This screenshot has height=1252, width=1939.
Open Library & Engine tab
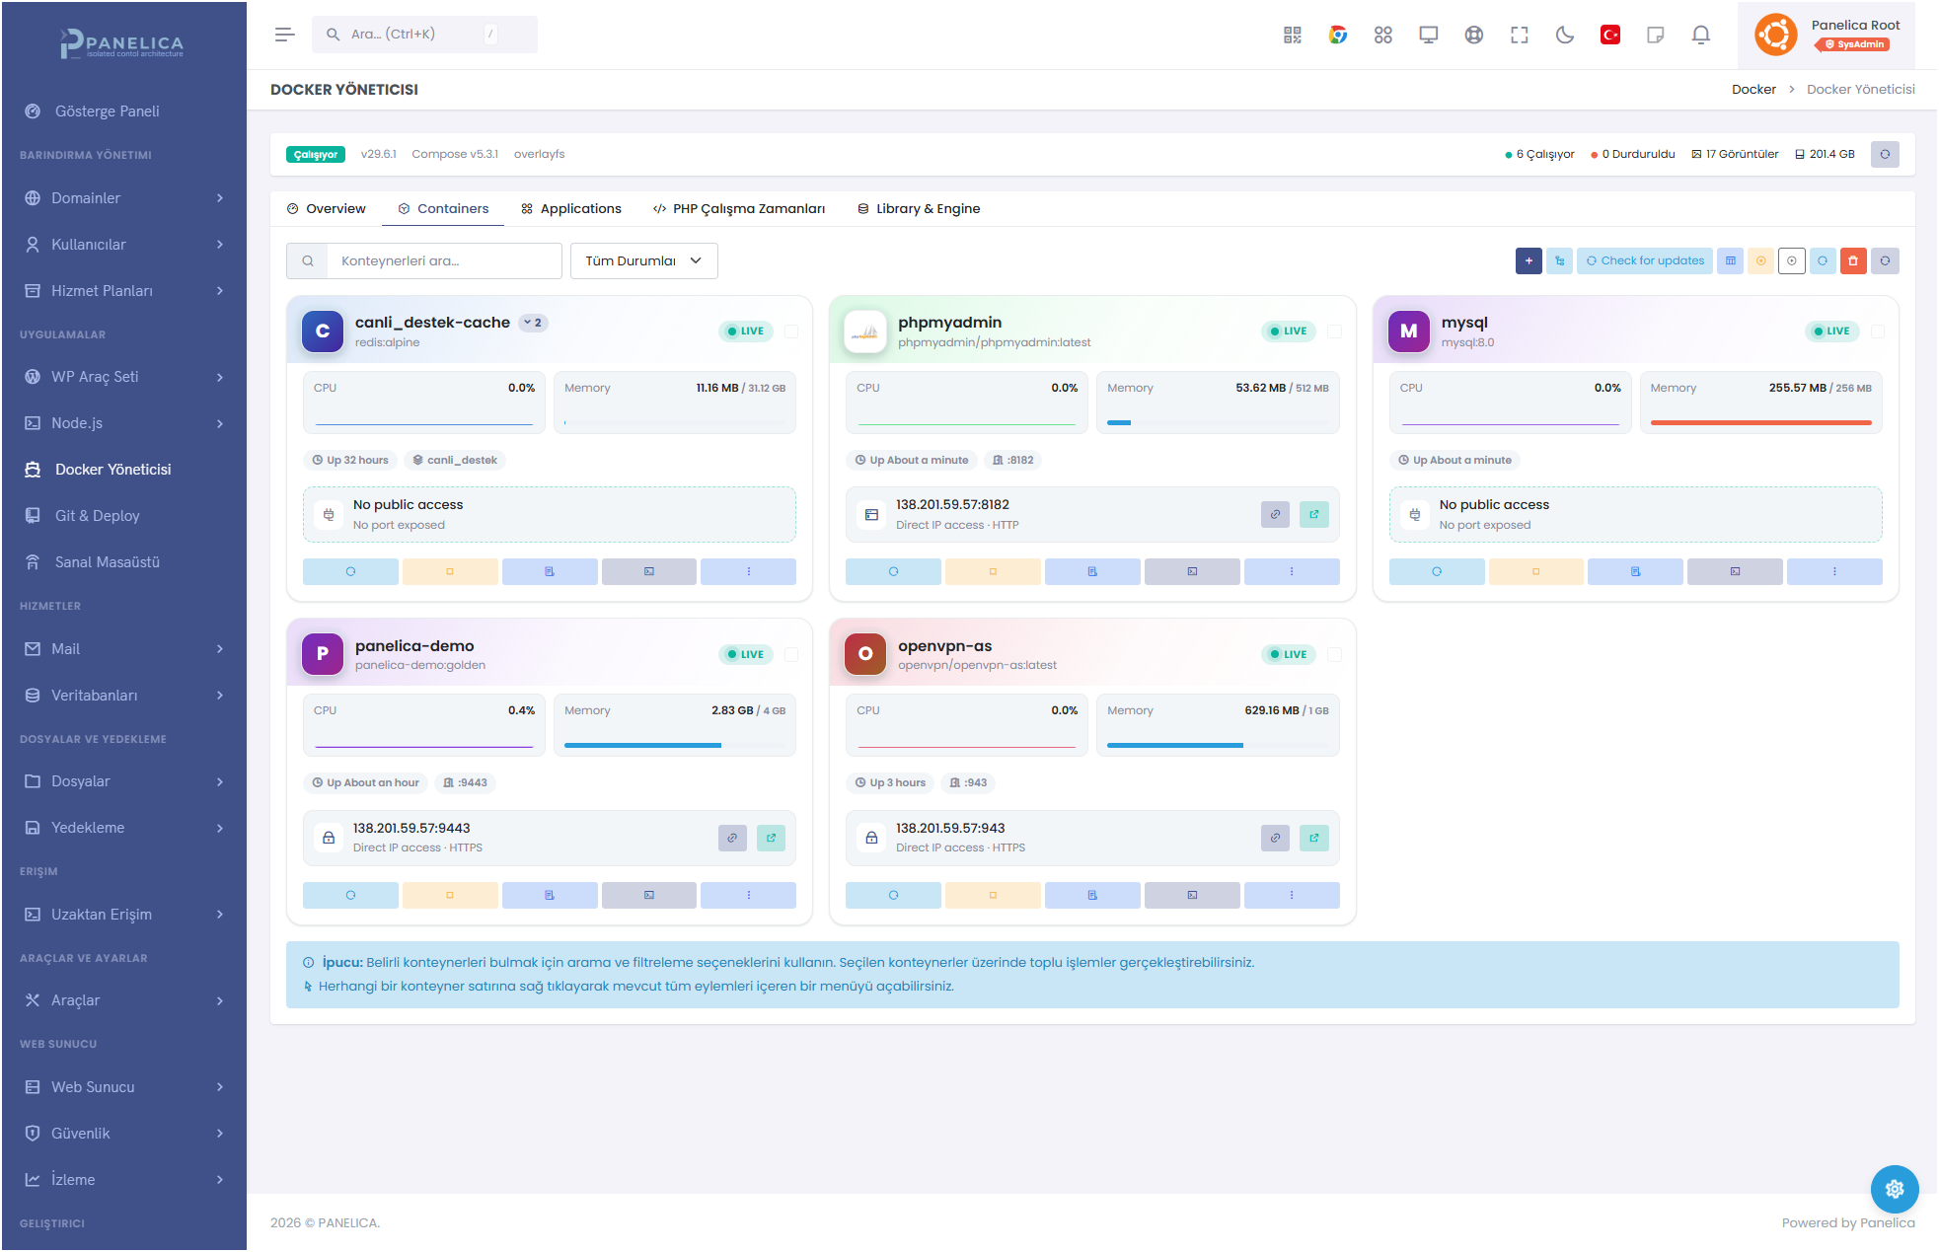click(919, 208)
